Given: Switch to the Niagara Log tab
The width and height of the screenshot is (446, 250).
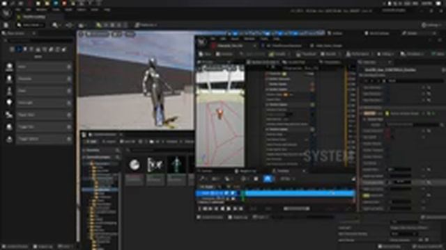Looking at the screenshot, I should [x=246, y=172].
